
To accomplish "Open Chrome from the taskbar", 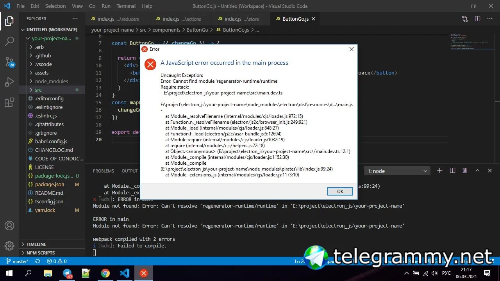I will tap(105, 273).
